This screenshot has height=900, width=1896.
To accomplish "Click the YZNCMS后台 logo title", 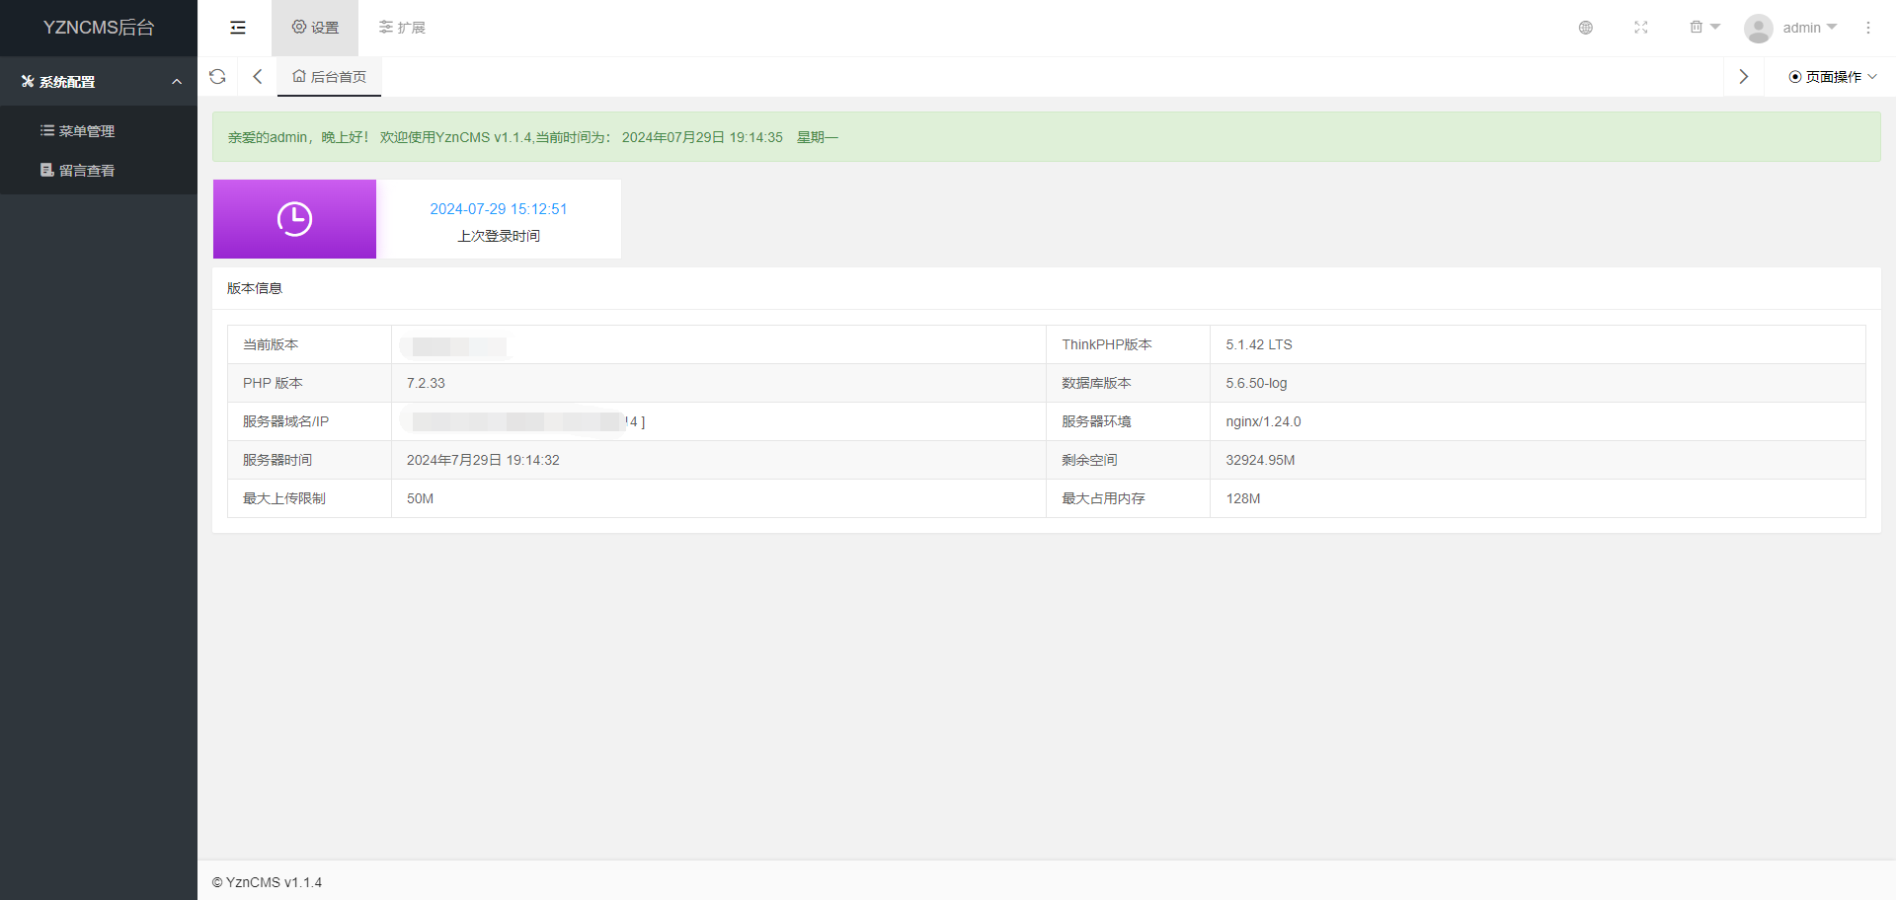I will click(x=99, y=28).
